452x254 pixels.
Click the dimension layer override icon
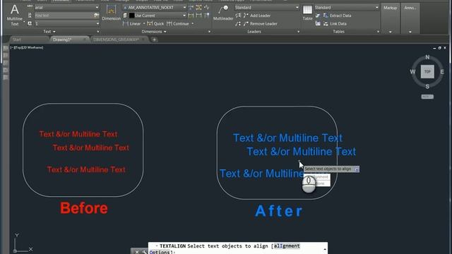point(125,16)
